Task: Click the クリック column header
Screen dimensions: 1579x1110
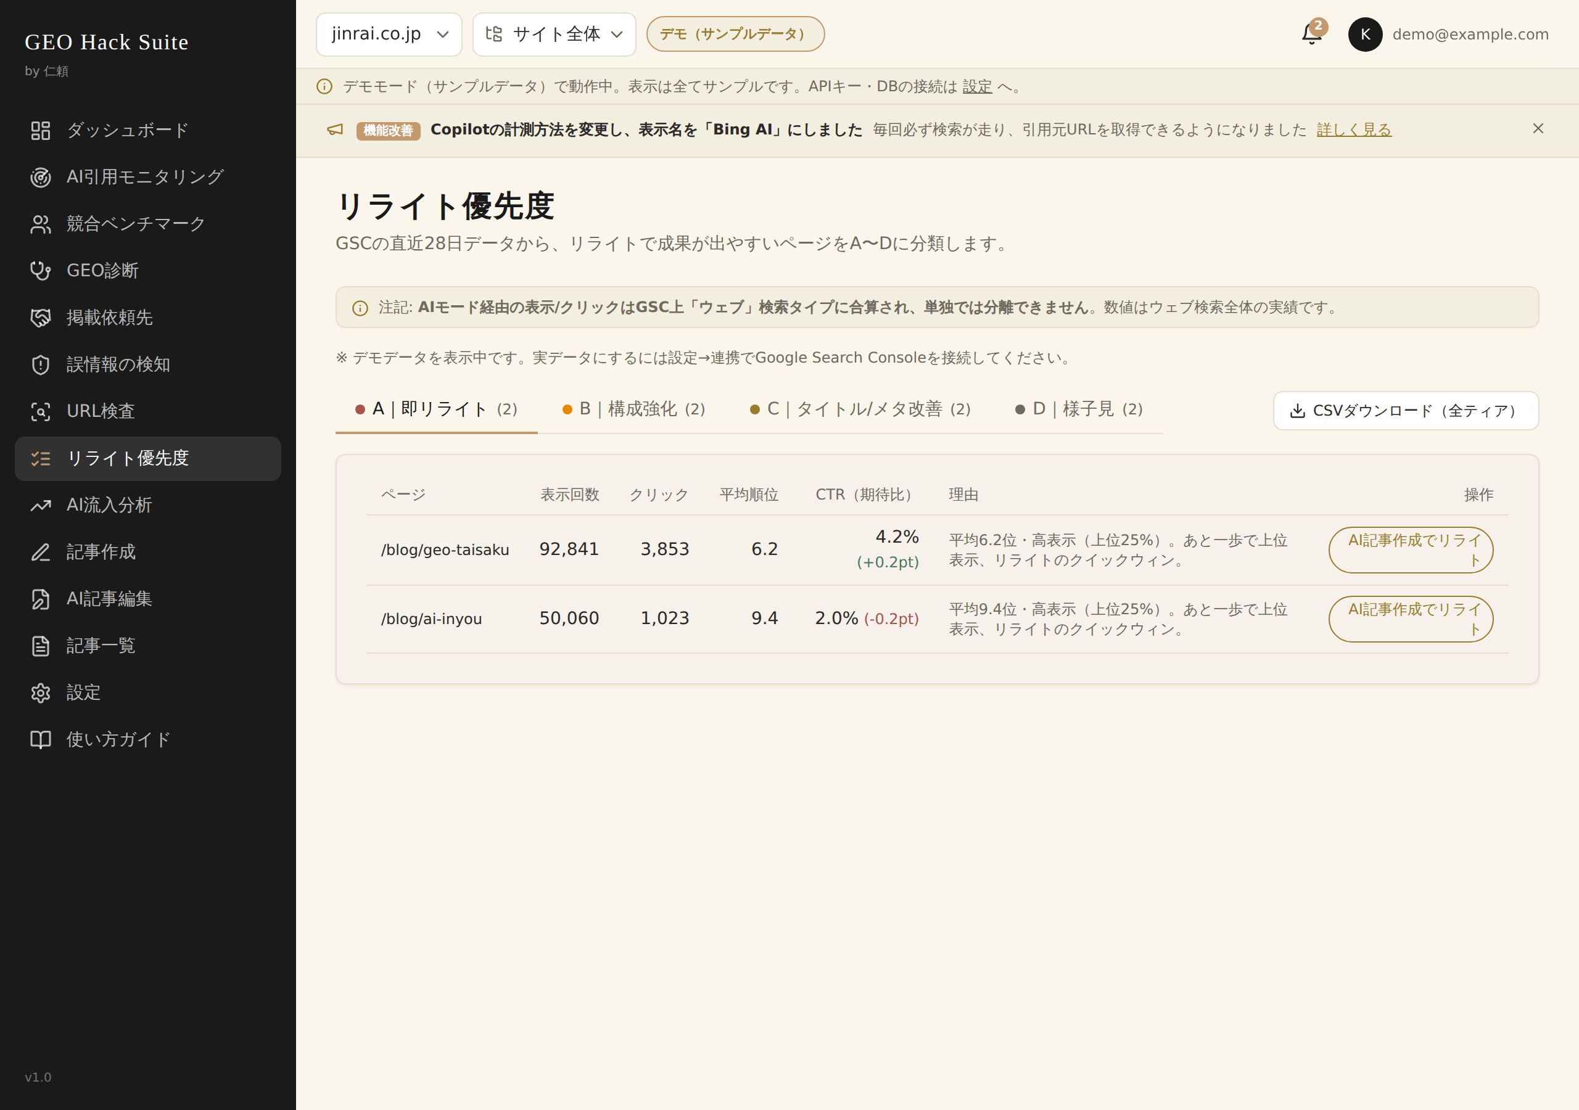Action: [659, 495]
